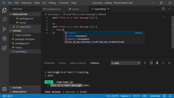Open the terminal selector dropdown 1: cmd
174x98 pixels.
126,63
